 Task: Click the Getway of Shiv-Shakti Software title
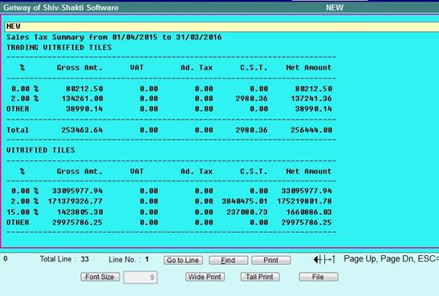pyautogui.click(x=61, y=7)
